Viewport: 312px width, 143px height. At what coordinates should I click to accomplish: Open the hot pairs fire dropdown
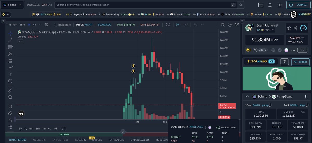pos(6,14)
